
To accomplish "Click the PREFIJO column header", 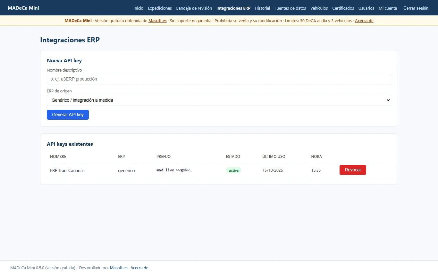I will pyautogui.click(x=164, y=157).
